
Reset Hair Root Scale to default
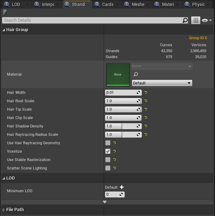(x=146, y=101)
